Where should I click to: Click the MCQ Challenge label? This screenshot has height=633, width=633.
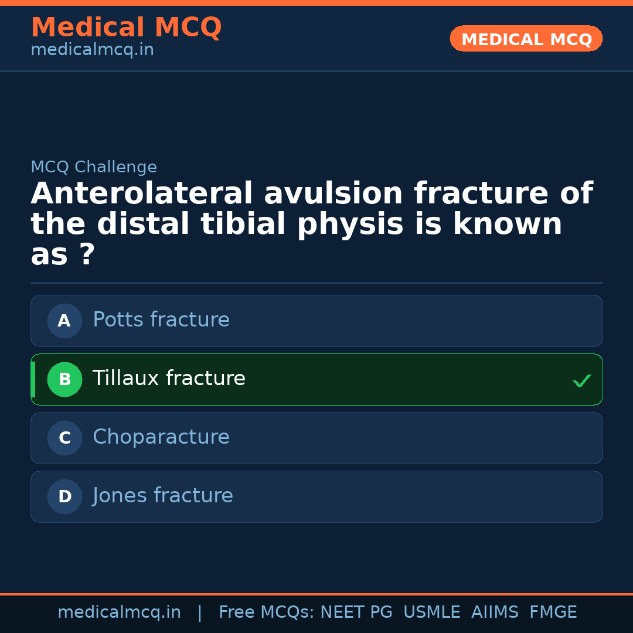click(94, 167)
